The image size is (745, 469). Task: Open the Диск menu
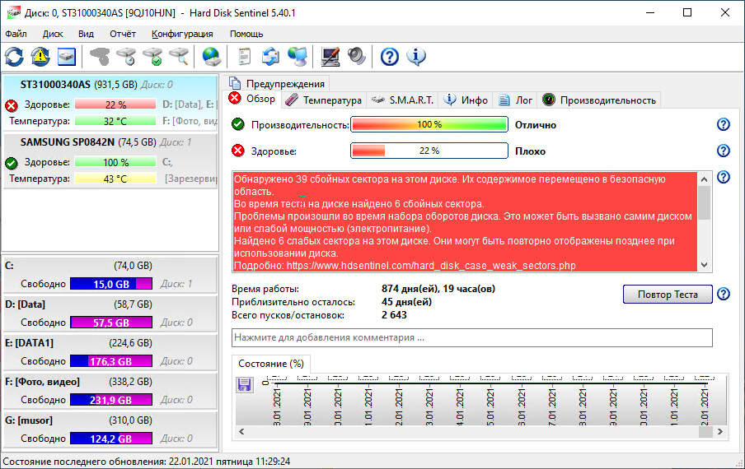click(x=53, y=34)
